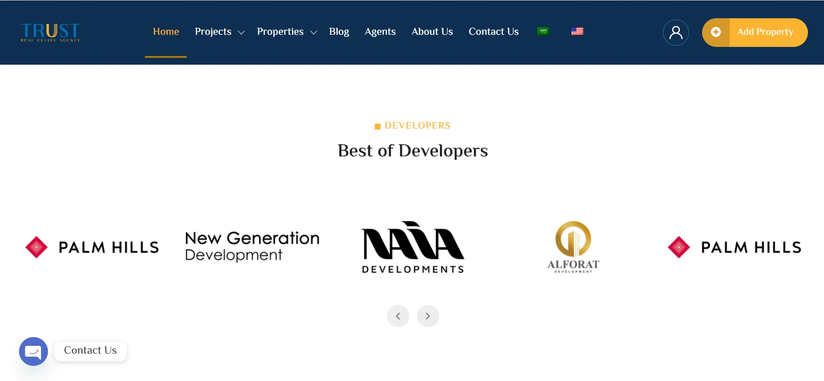
Task: Open the user account profile icon
Action: pos(676,33)
